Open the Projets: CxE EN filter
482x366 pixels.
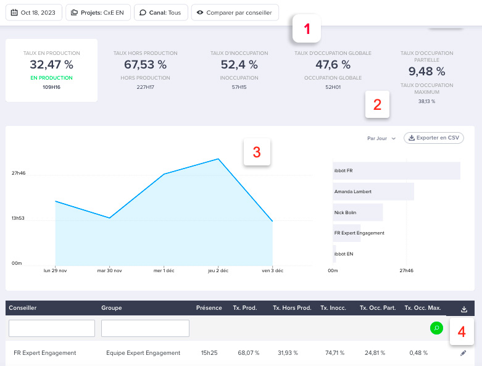tap(98, 12)
